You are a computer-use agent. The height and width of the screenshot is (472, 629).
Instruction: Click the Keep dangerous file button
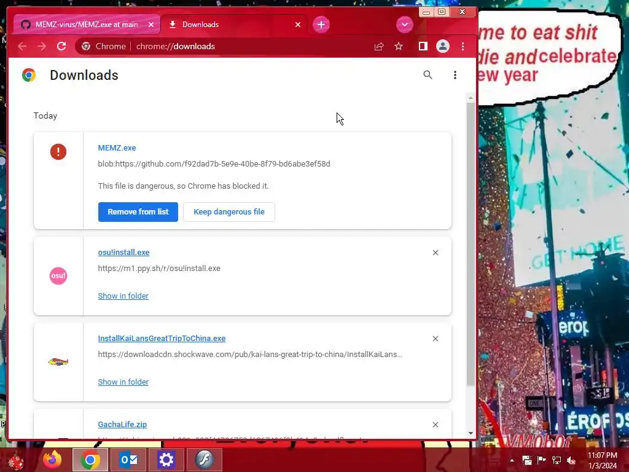point(229,212)
